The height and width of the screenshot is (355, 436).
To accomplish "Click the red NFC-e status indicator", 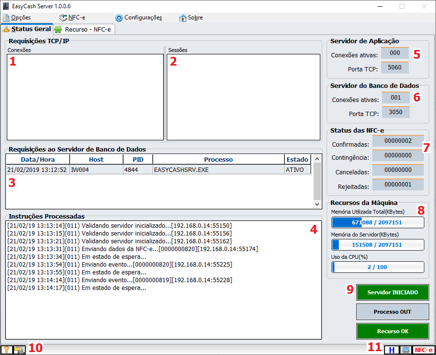I will point(423,350).
